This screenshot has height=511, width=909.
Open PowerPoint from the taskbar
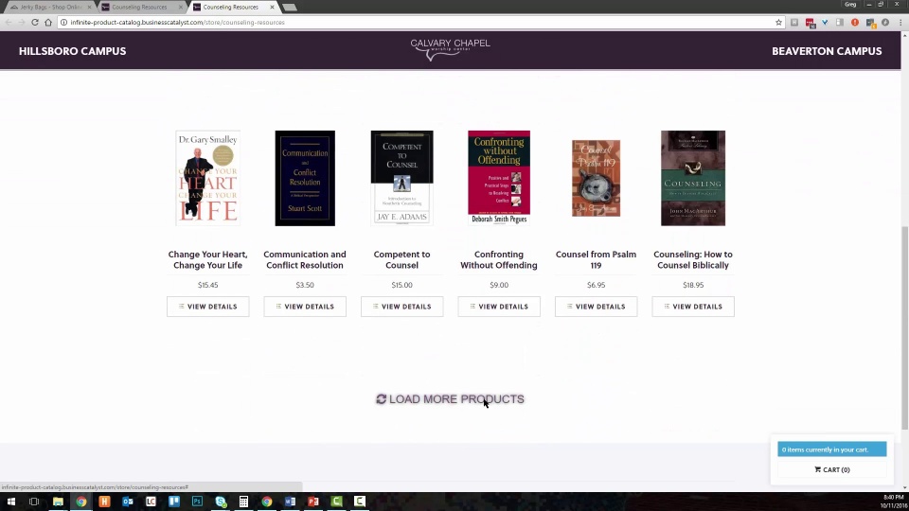click(313, 502)
